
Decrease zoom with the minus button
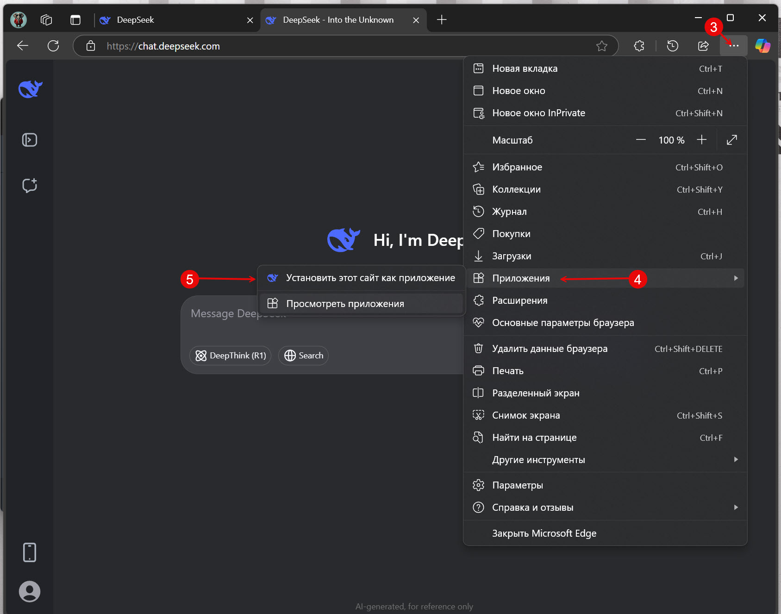pyautogui.click(x=641, y=140)
